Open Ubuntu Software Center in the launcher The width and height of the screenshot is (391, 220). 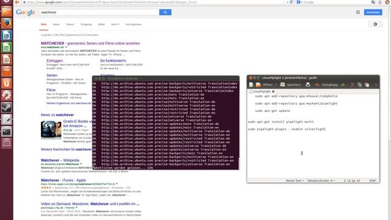click(x=7, y=71)
